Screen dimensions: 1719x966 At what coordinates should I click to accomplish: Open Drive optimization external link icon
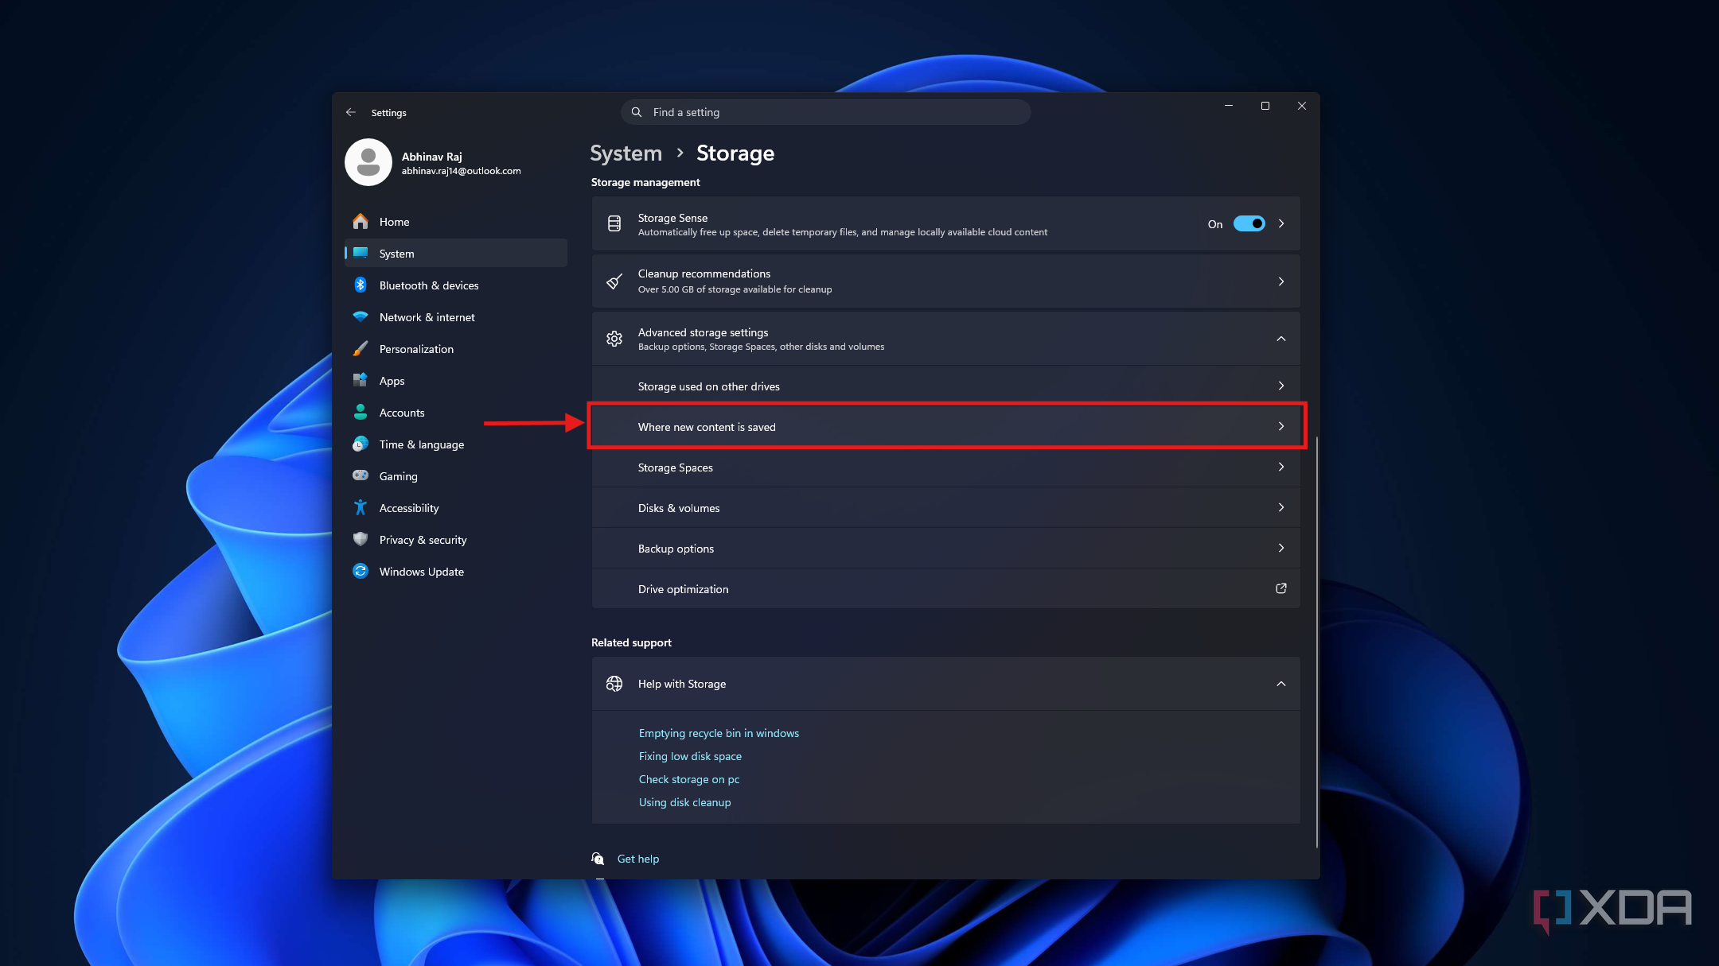(1281, 588)
